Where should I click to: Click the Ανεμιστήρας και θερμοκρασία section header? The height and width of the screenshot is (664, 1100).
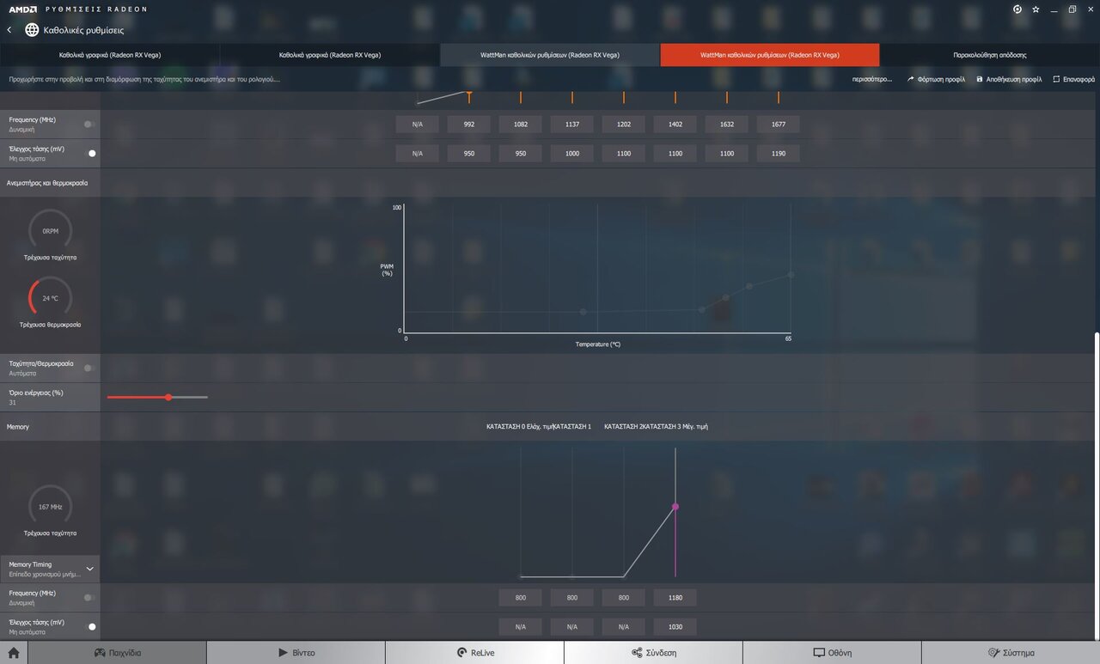click(x=47, y=183)
